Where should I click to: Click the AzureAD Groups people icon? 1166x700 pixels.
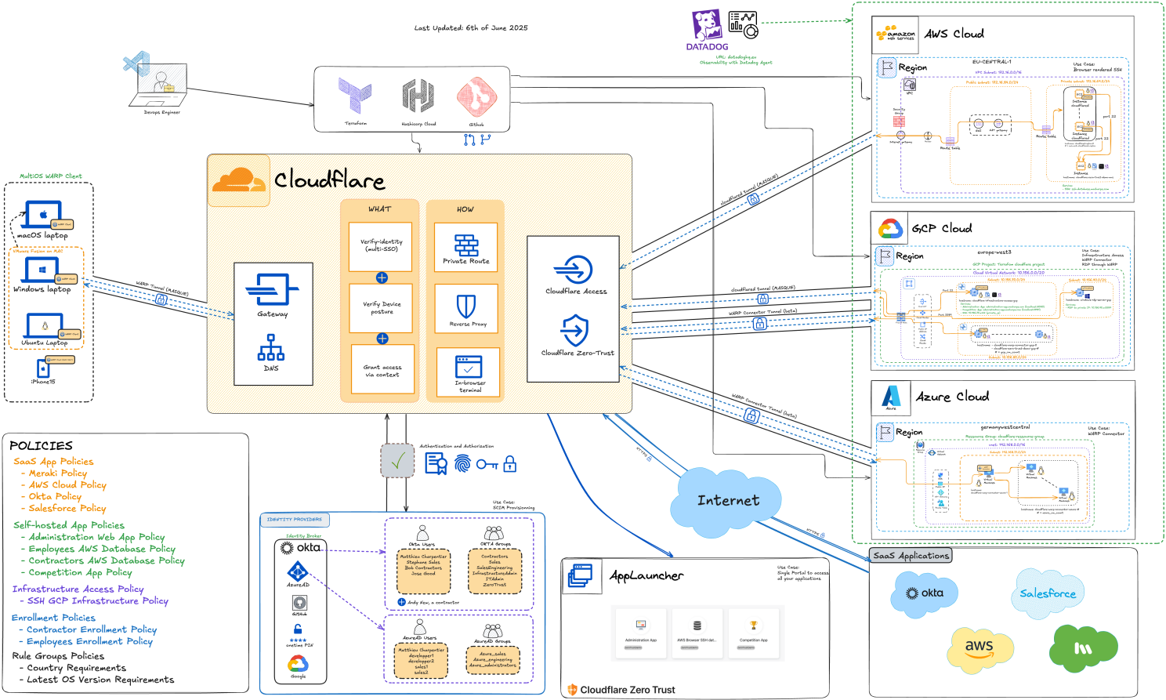(x=493, y=631)
